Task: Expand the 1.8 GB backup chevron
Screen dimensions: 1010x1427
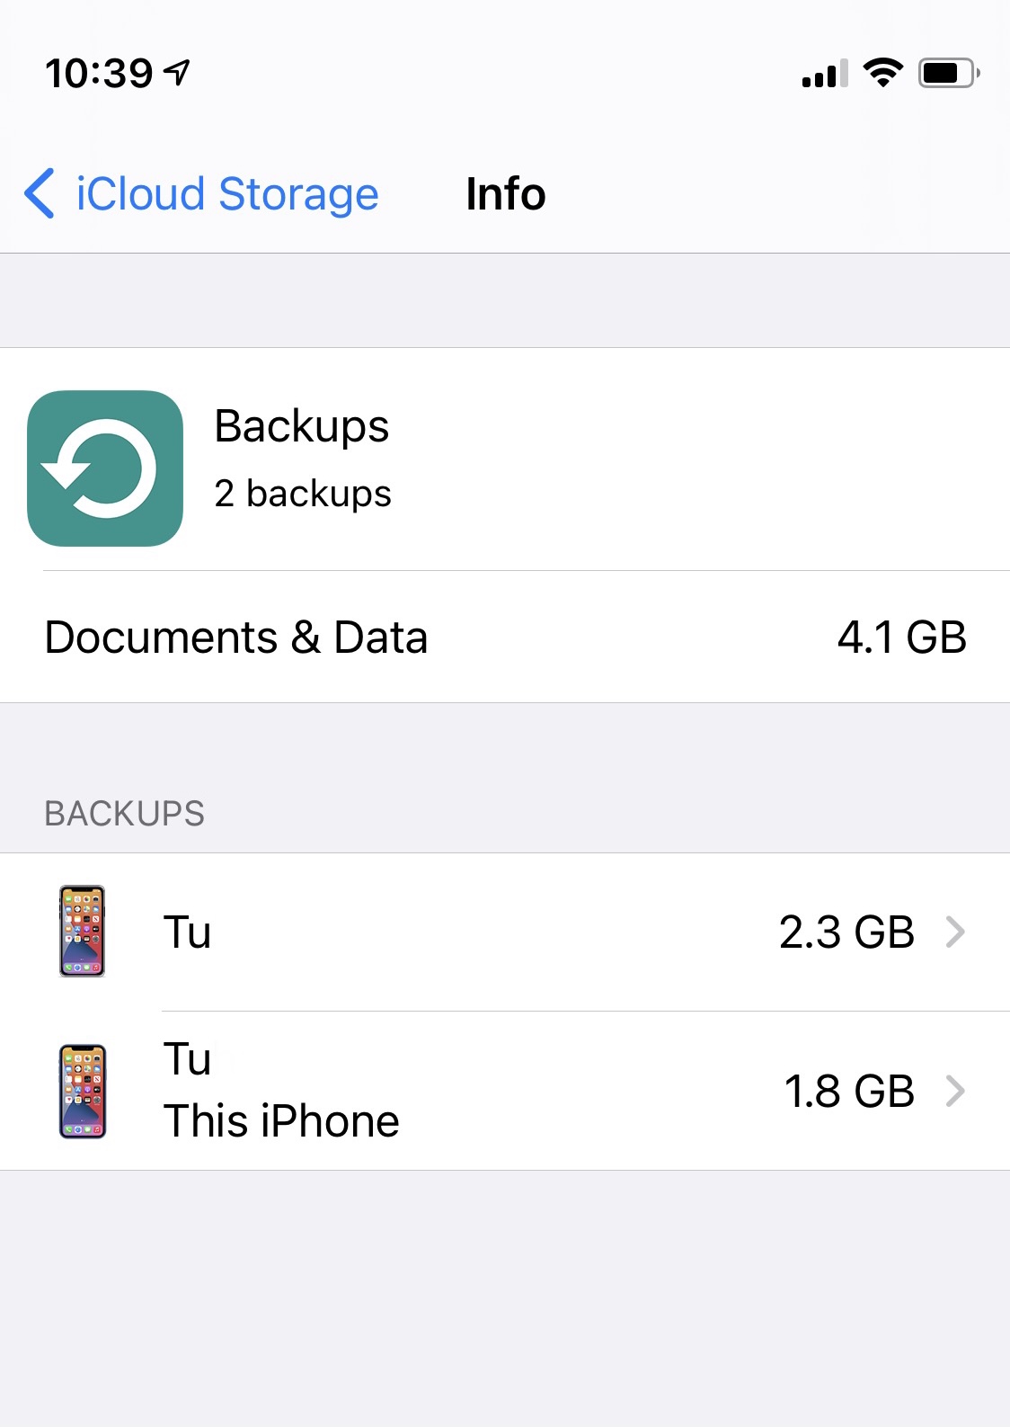Action: pos(955,1091)
